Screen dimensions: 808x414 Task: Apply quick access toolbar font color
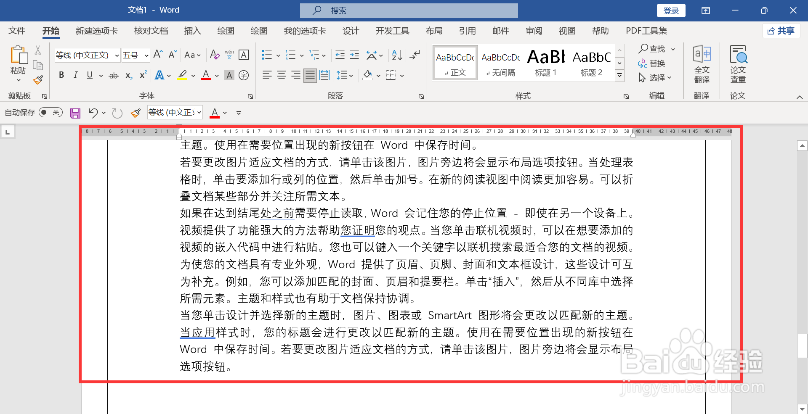pos(215,113)
